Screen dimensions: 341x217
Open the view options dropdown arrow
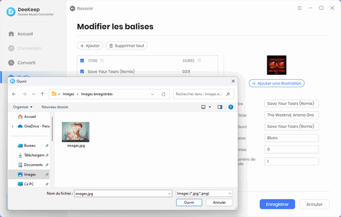(210, 107)
